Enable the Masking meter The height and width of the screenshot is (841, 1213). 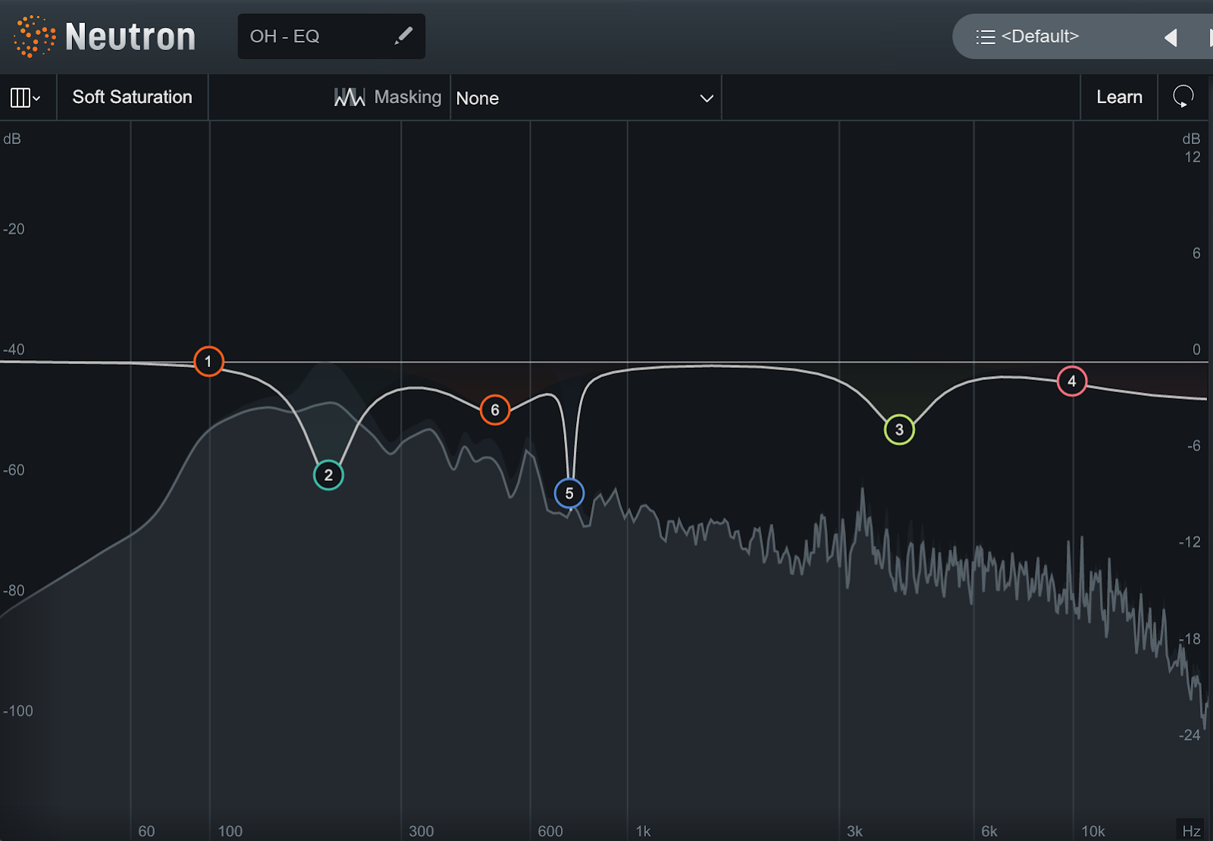coord(387,97)
